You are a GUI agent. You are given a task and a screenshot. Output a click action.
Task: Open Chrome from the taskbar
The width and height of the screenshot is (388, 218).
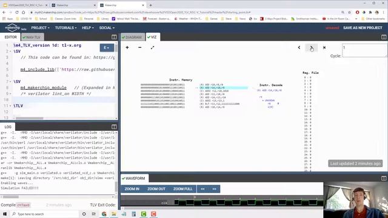104,214
